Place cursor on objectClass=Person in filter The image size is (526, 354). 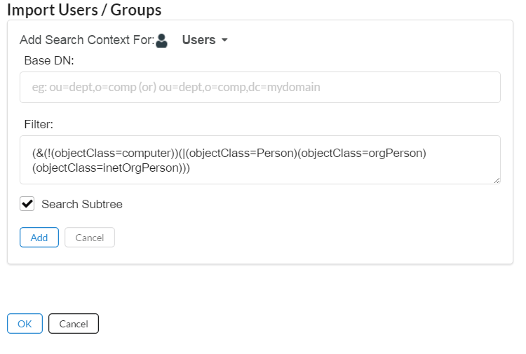pyautogui.click(x=244, y=154)
